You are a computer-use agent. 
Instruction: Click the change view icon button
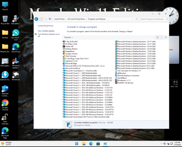click(x=158, y=37)
